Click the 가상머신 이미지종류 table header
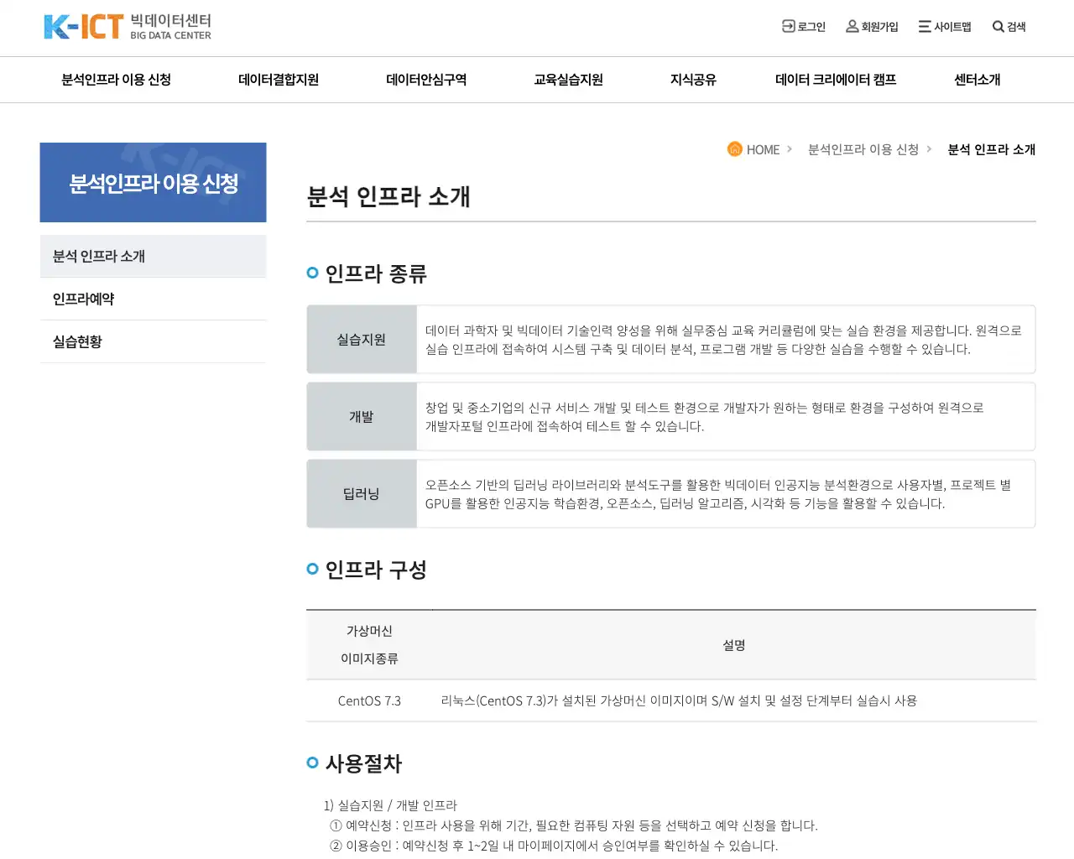1074x859 pixels. 369,644
